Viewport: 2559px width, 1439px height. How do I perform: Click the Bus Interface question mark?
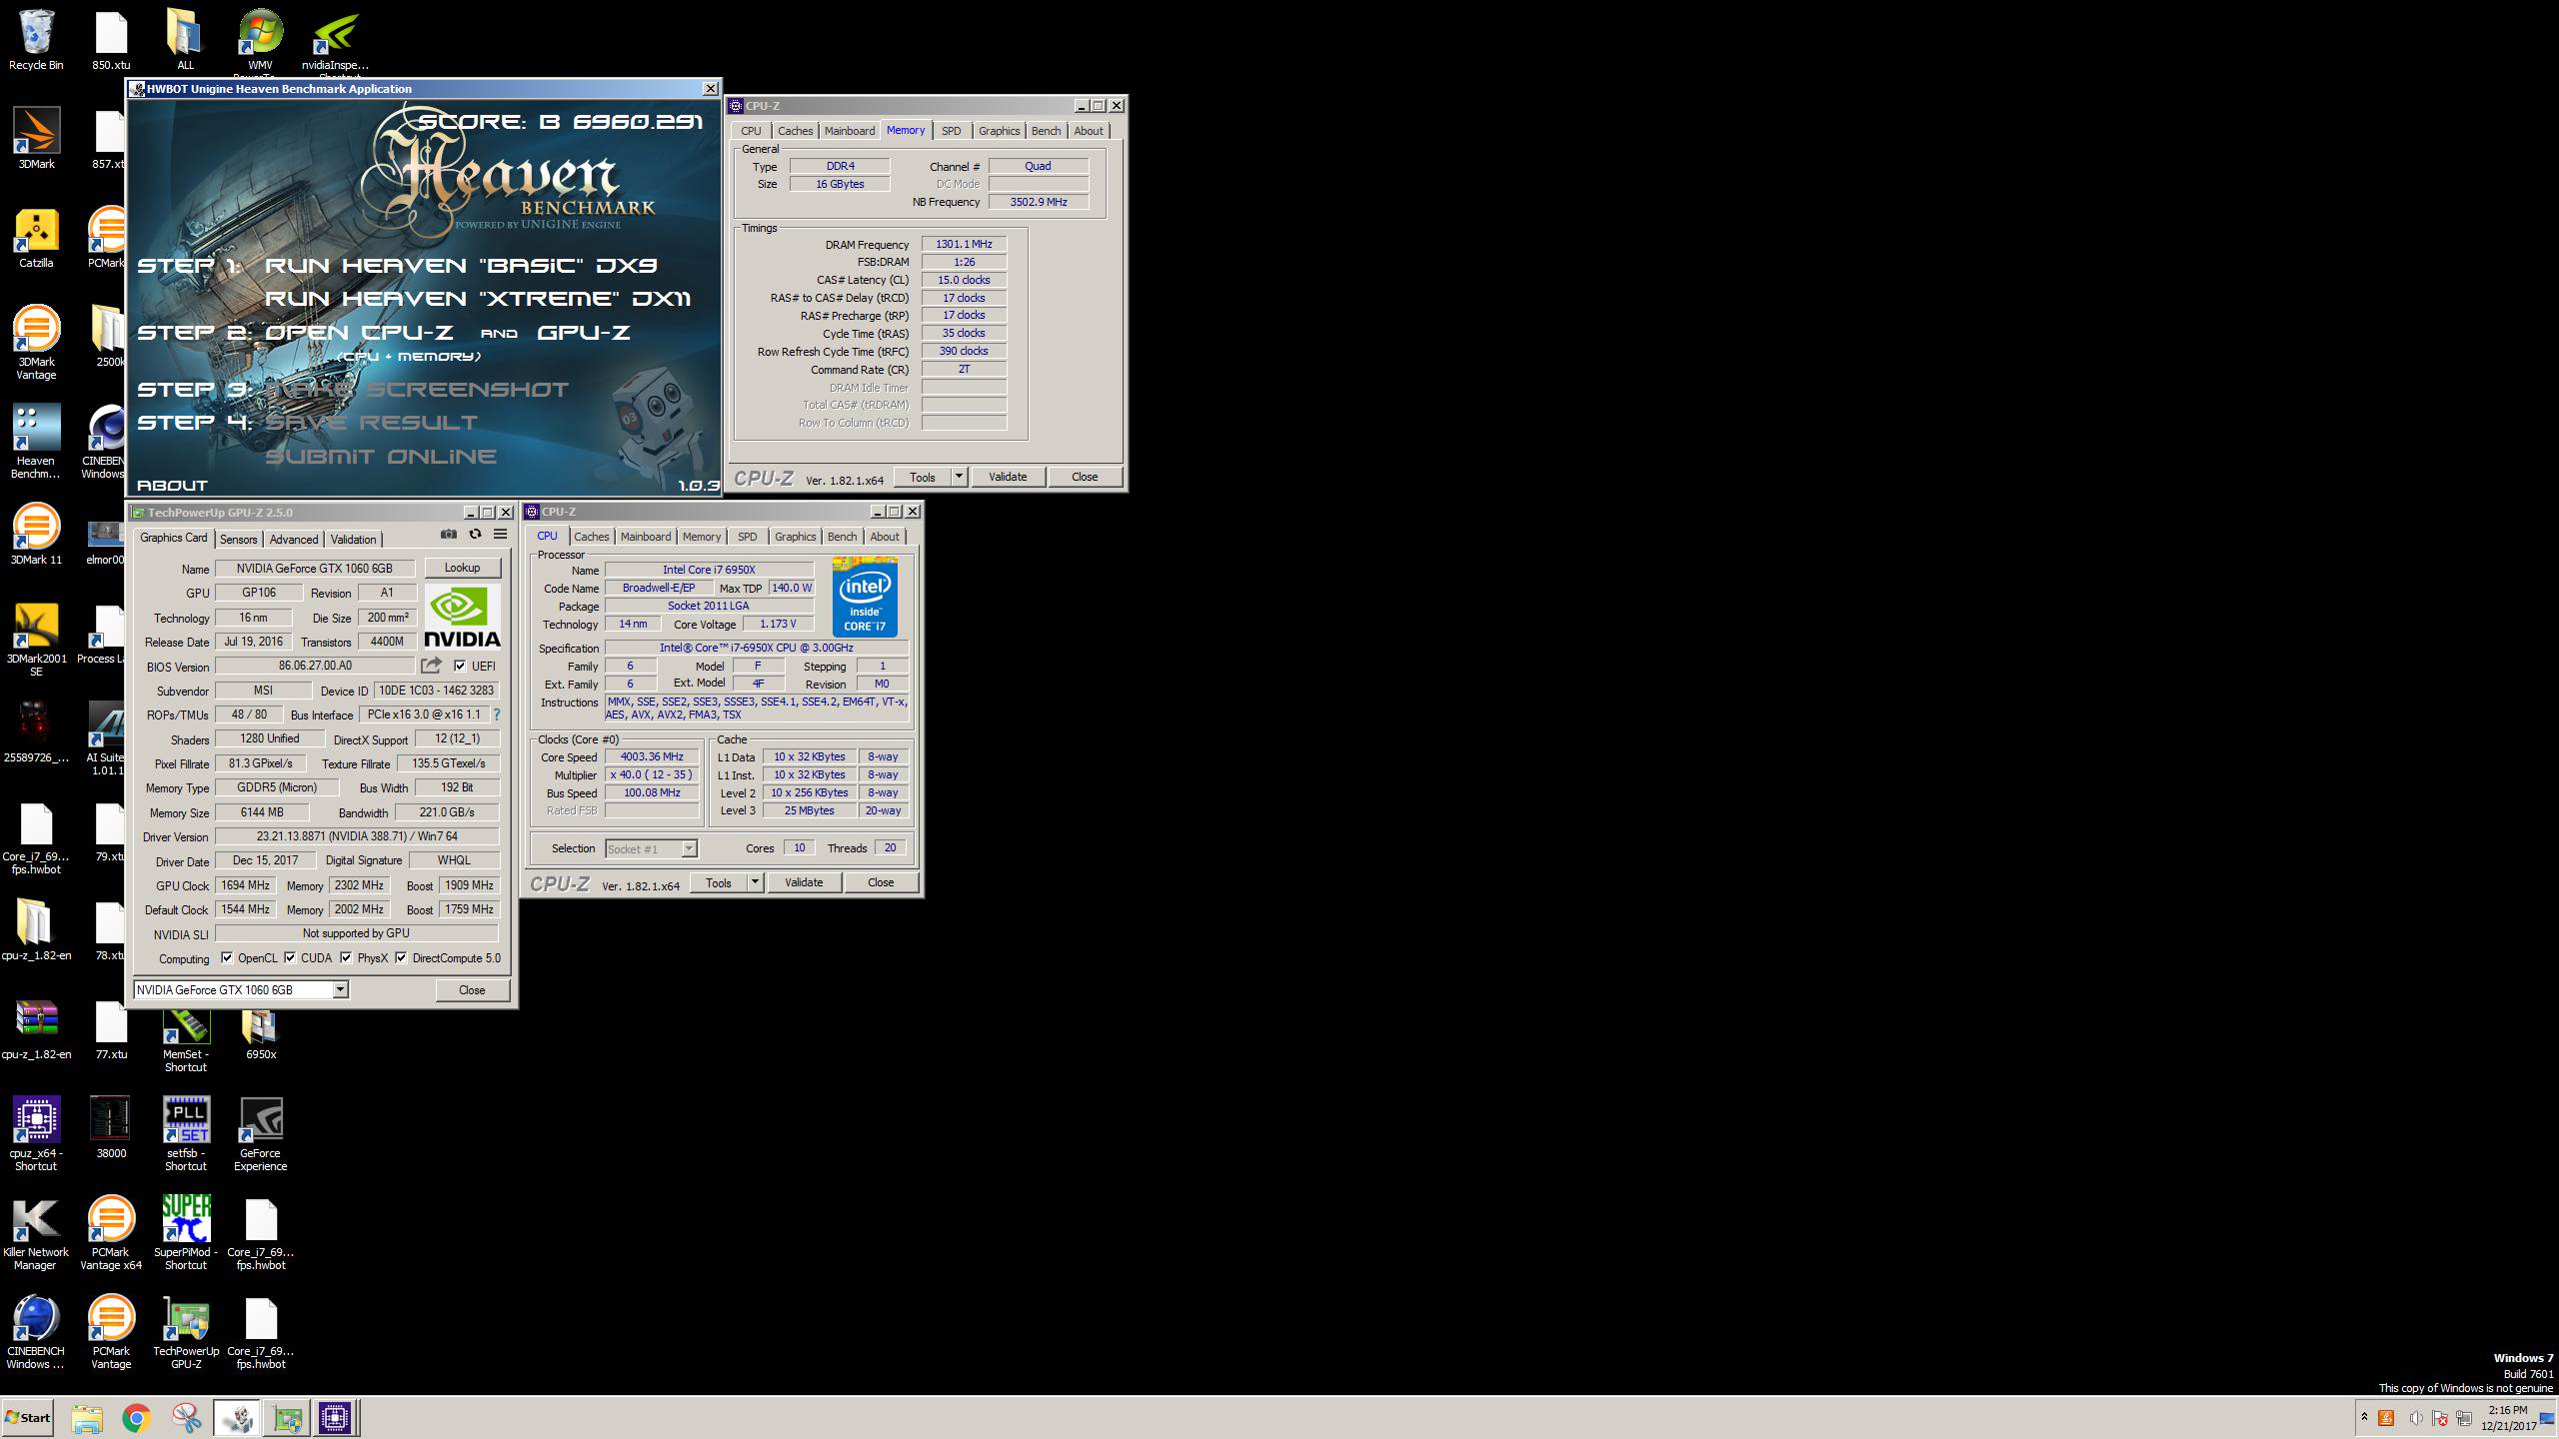tap(497, 715)
